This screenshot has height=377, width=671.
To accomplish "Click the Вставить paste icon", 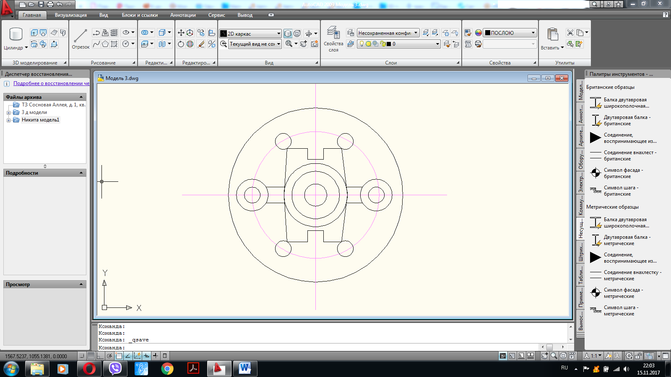I will pos(552,39).
